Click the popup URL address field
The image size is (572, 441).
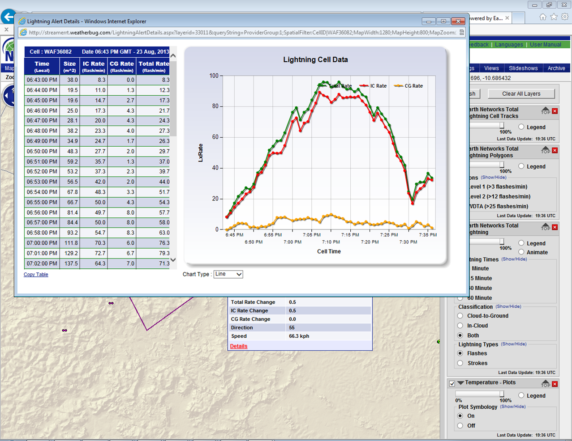242,33
